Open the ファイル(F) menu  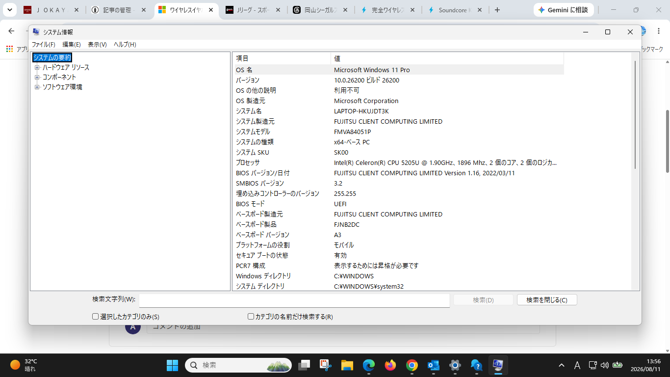pos(44,44)
